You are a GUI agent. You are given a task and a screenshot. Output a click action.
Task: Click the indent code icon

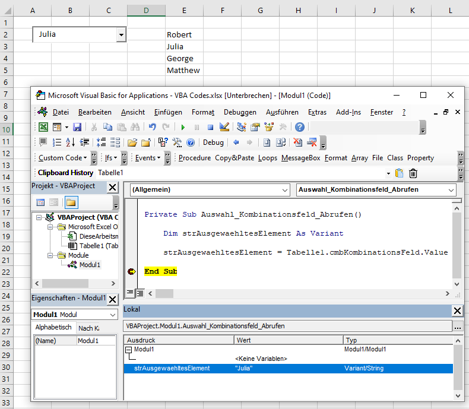click(x=84, y=142)
